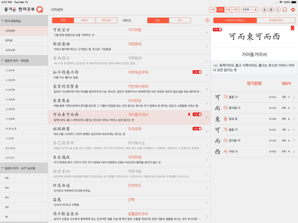The width and height of the screenshot is (298, 223).
Task: Collapse the 일본어 한자 - JLPT 급수별 section
Action: [24, 168]
